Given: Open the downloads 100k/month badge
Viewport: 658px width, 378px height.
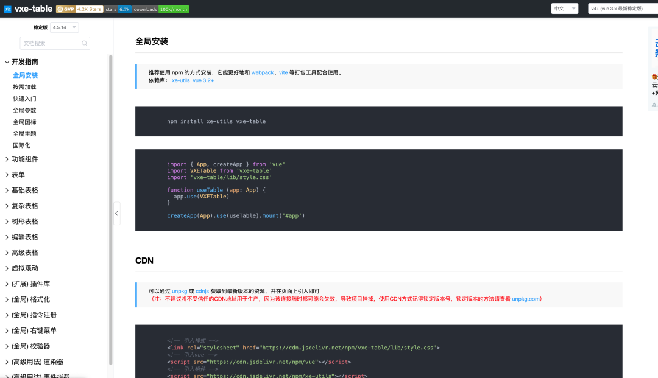Looking at the screenshot, I should click(161, 9).
